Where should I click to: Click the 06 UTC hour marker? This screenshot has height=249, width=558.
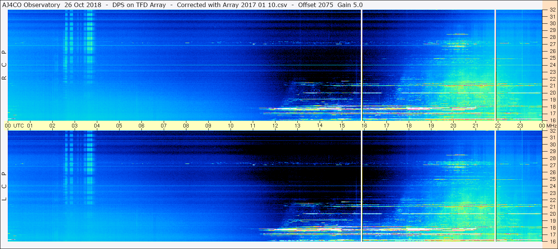point(141,126)
